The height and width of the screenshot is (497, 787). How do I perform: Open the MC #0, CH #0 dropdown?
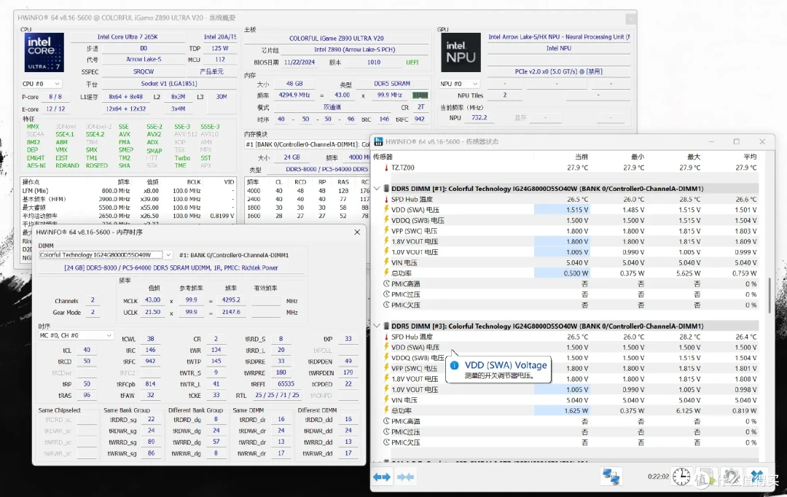coord(76,335)
